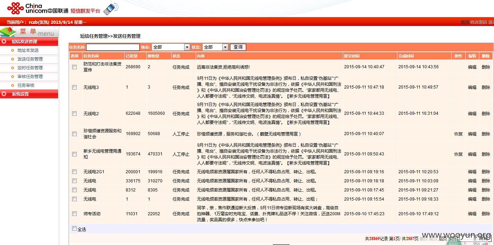
Task: Check the box for 无线电3 row
Action: click(x=74, y=87)
